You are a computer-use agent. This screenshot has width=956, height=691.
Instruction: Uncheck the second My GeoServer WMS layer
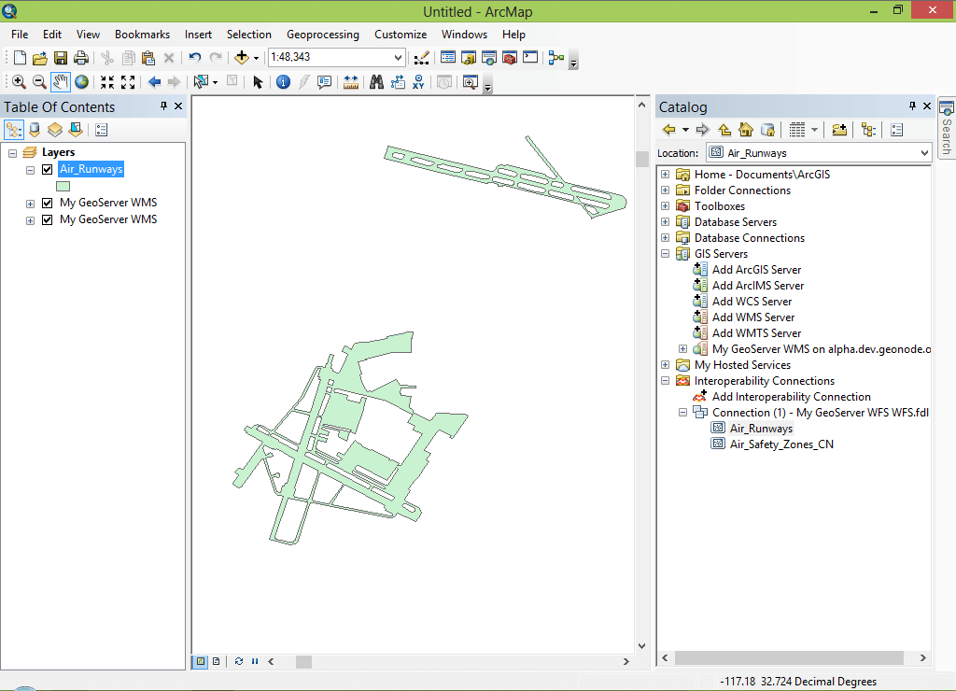pyautogui.click(x=47, y=219)
